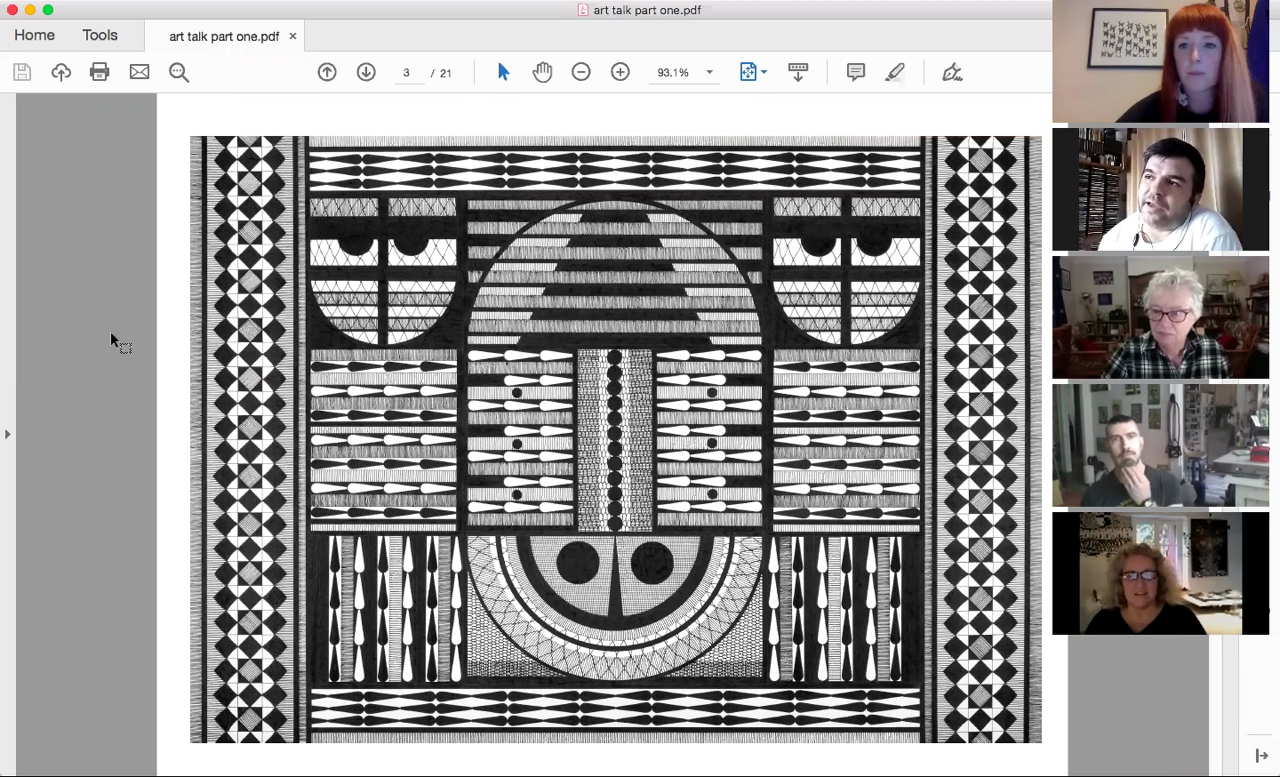The width and height of the screenshot is (1280, 777).
Task: Go to next page arrow
Action: coord(366,72)
